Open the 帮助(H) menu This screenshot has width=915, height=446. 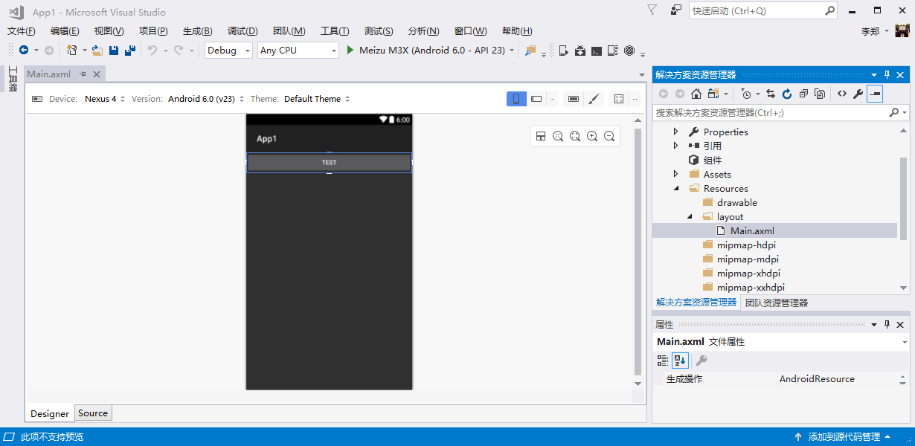[517, 31]
